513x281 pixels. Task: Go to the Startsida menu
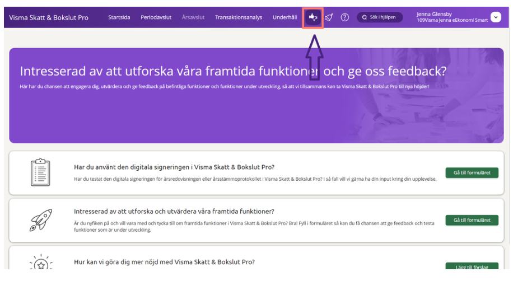(119, 18)
